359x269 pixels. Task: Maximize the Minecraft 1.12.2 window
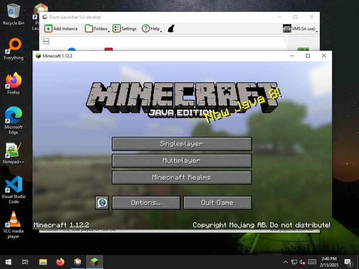308,56
